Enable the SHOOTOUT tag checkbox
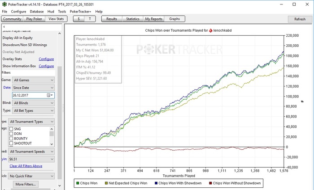This screenshot has height=190, width=314. 11,144
